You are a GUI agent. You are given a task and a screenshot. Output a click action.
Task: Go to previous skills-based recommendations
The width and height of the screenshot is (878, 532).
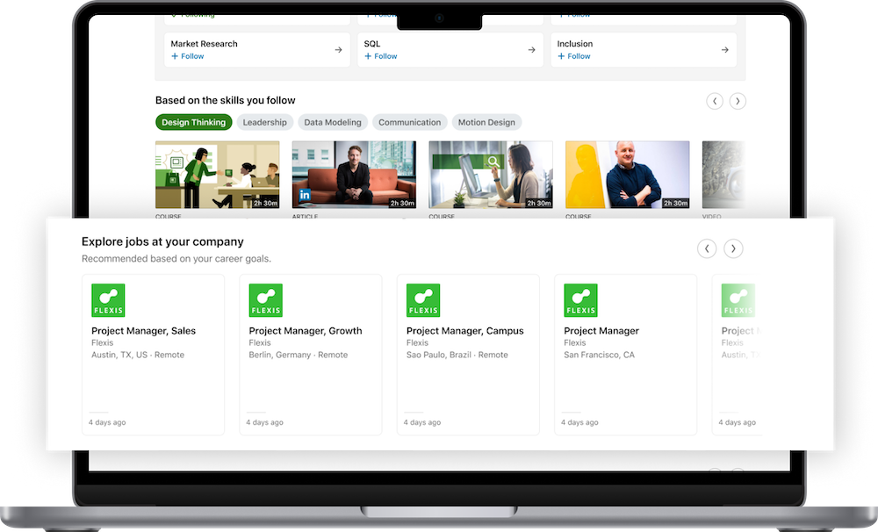(x=715, y=101)
